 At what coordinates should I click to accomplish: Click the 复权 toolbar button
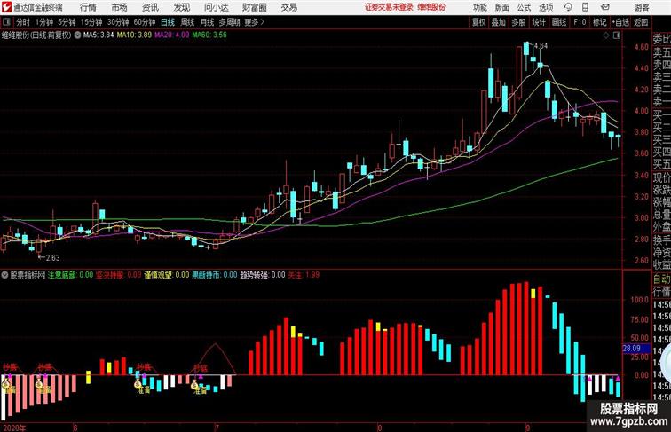click(479, 22)
